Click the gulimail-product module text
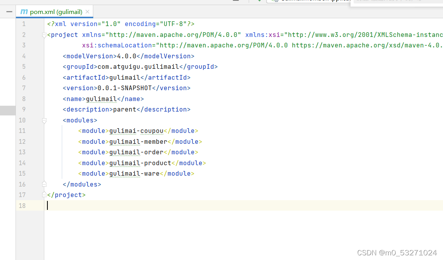The image size is (443, 260). pyautogui.click(x=140, y=163)
